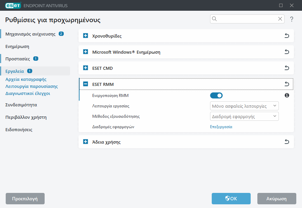The height and width of the screenshot is (208, 302).
Task: Click badge 1 next to Εργαλεία
Action: coord(30,71)
